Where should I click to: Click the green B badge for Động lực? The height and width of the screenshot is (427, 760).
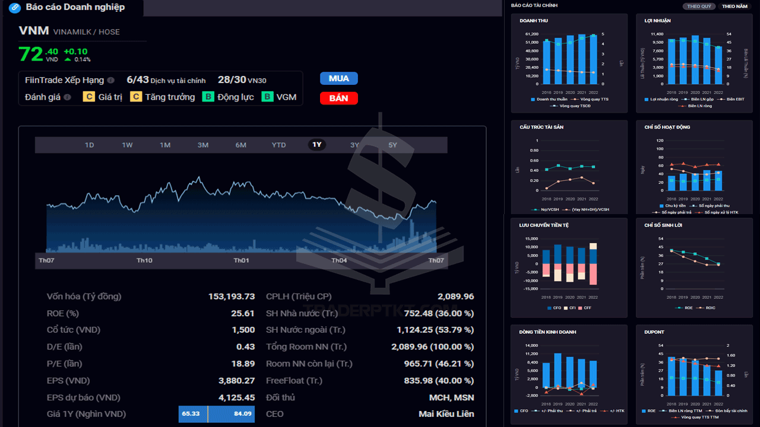click(208, 97)
